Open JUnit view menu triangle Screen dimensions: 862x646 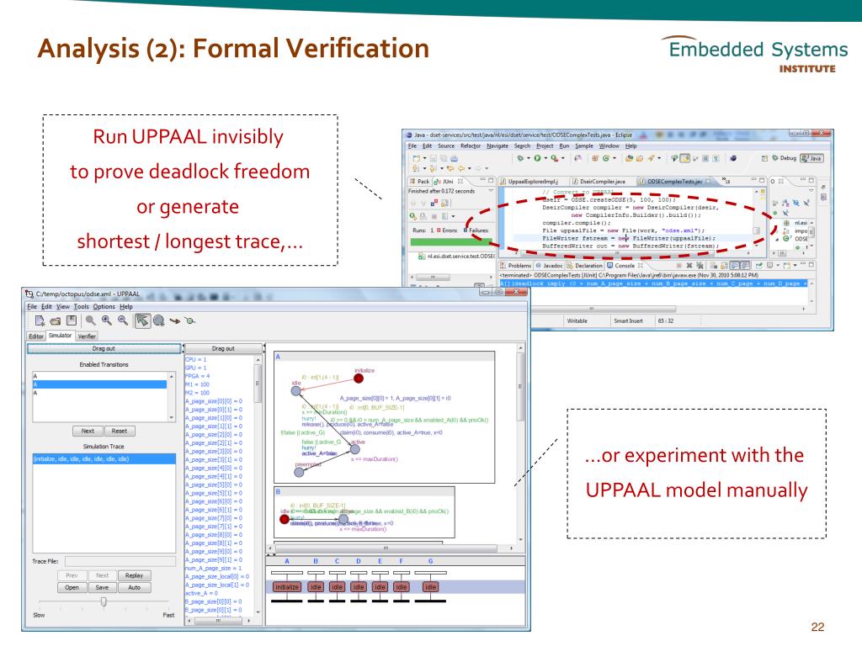491,191
